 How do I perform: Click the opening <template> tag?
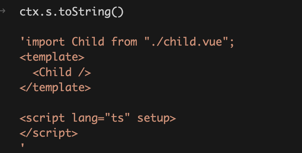52,57
